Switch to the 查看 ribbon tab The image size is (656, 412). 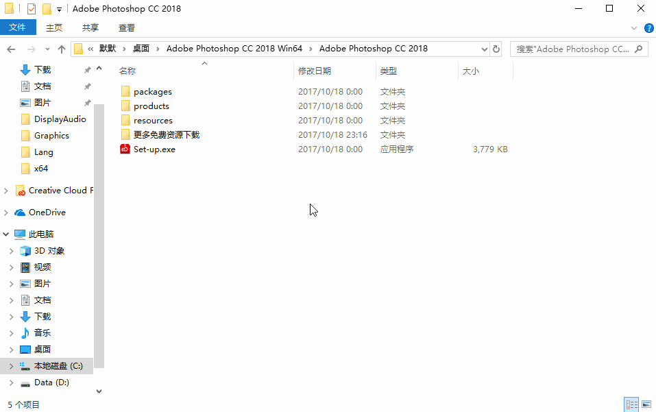126,27
